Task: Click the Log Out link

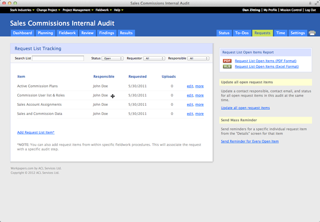Action: 310,10
